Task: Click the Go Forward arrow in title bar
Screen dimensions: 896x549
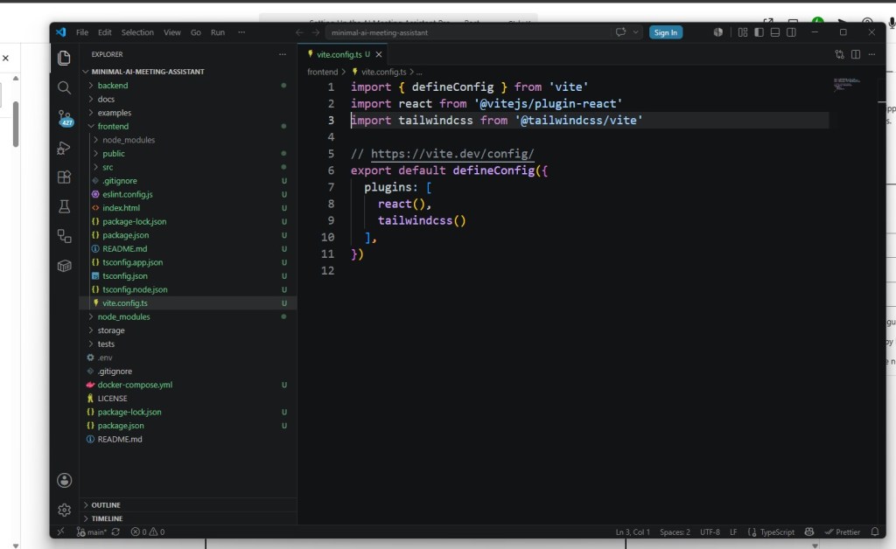Action: [315, 32]
